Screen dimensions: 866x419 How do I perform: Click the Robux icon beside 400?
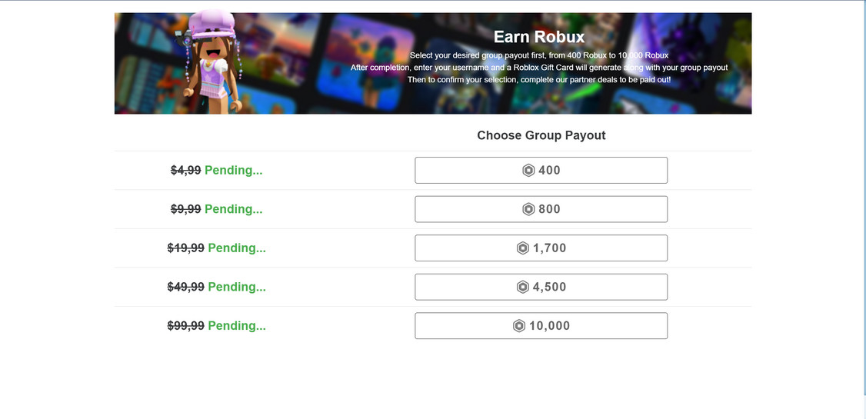coord(528,171)
